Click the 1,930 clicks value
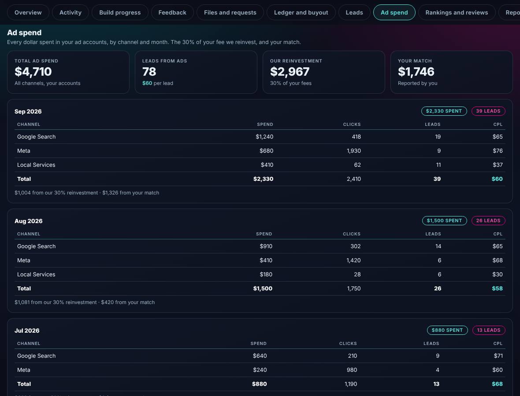 pos(353,151)
